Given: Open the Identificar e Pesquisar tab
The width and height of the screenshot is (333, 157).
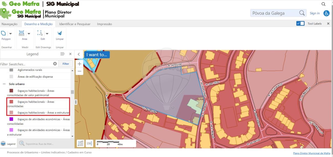Looking at the screenshot, I should [x=75, y=24].
